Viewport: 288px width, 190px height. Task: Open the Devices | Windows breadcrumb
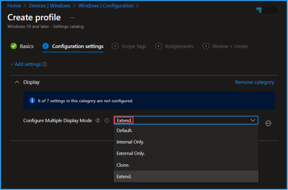click(49, 6)
